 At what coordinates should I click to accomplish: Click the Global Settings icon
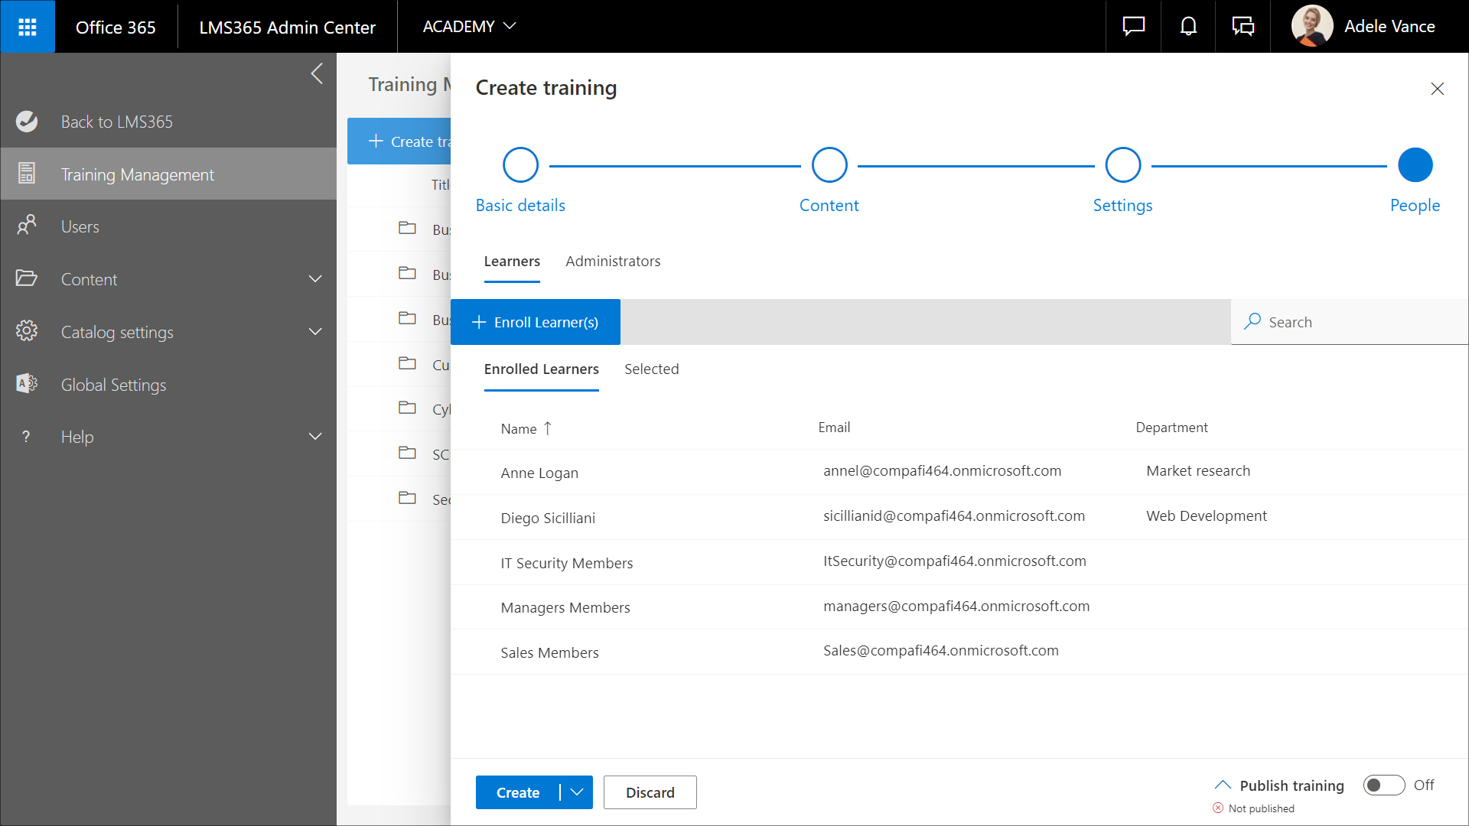tap(27, 384)
